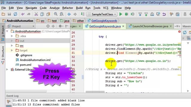Close the LaunchChromeBrowser.java tab

coord(171,26)
